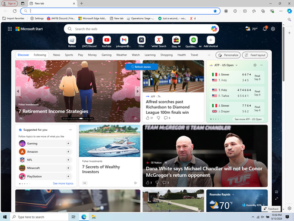Open the Edge split screen icon
Viewport: 294px width, 221px height.
[245, 11]
